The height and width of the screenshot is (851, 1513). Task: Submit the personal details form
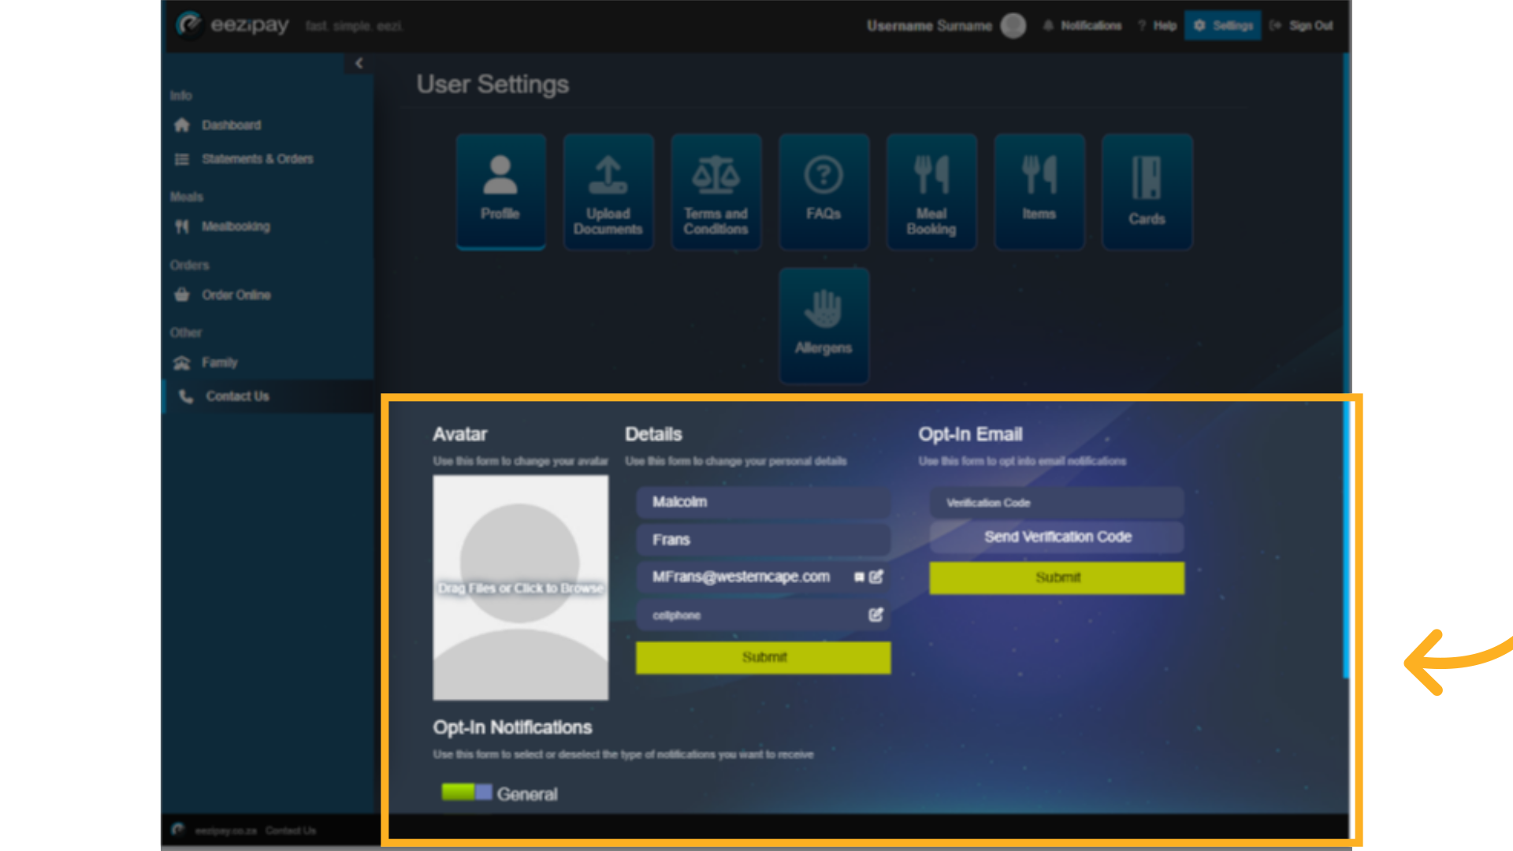click(762, 657)
